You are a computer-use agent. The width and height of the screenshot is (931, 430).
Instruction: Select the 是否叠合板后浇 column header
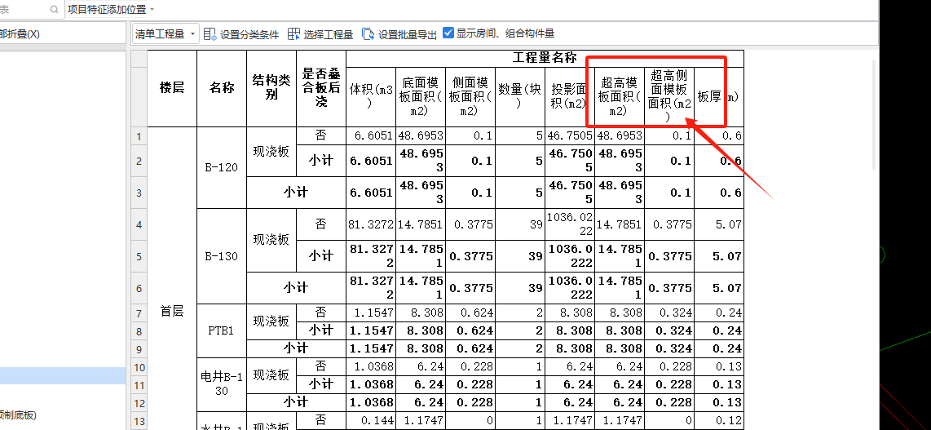tap(321, 88)
